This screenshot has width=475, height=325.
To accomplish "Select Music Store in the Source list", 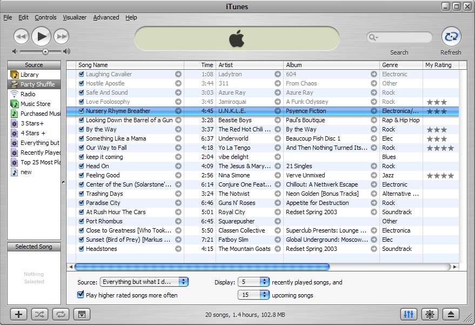I will 35,104.
